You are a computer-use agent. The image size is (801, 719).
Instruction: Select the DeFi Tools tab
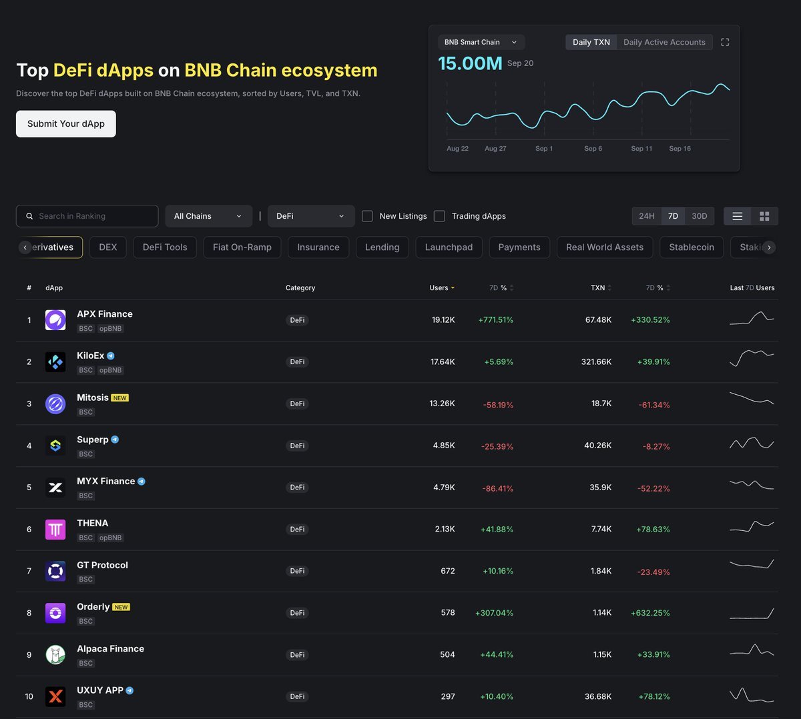tap(165, 247)
